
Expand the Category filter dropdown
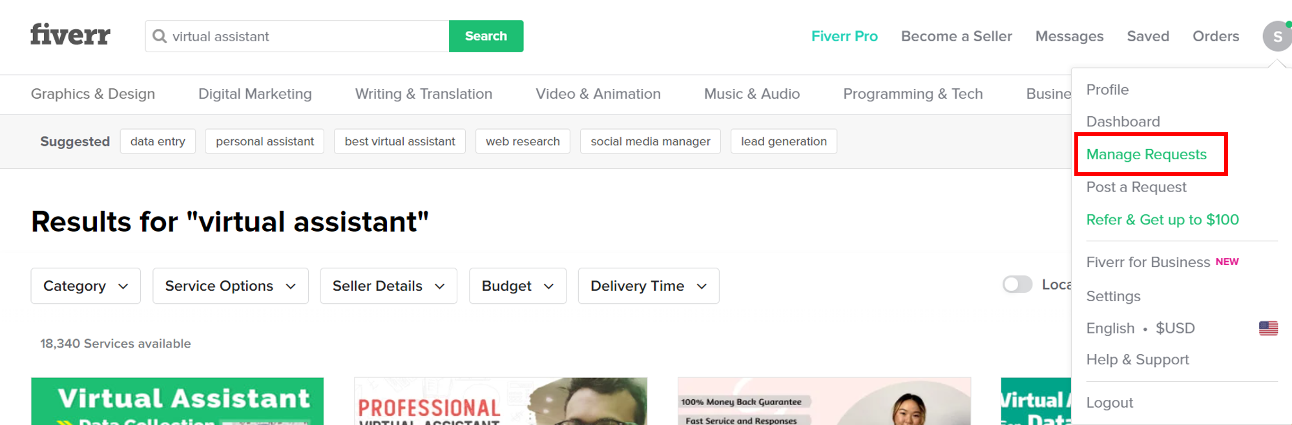point(85,286)
